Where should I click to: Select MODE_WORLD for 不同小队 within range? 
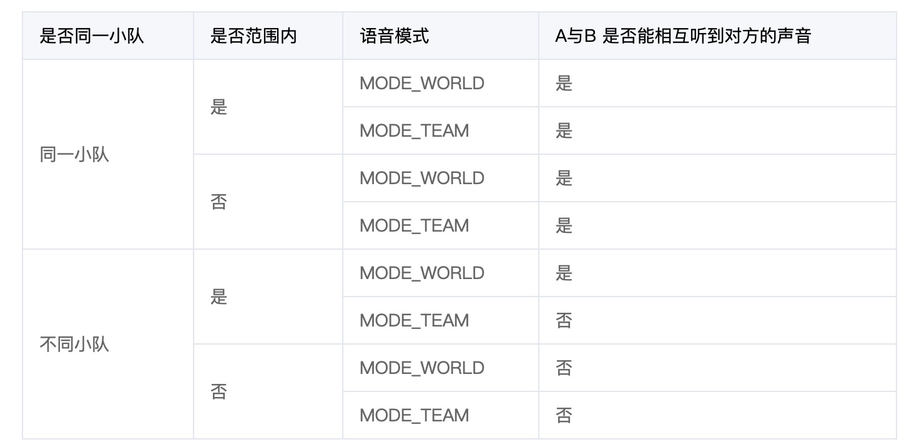pos(422,273)
